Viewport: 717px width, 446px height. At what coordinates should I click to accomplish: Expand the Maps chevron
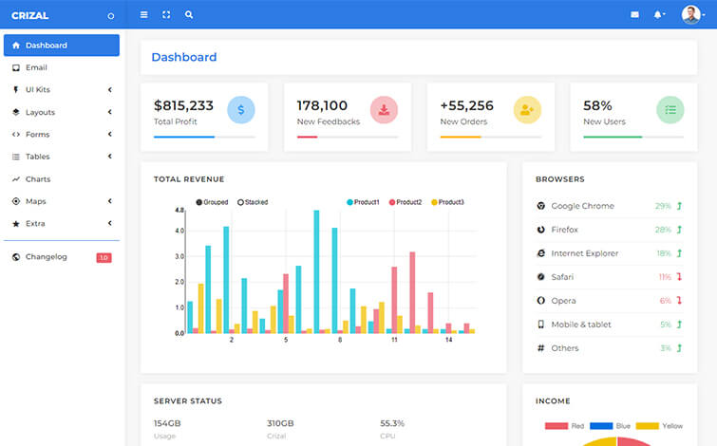click(110, 201)
